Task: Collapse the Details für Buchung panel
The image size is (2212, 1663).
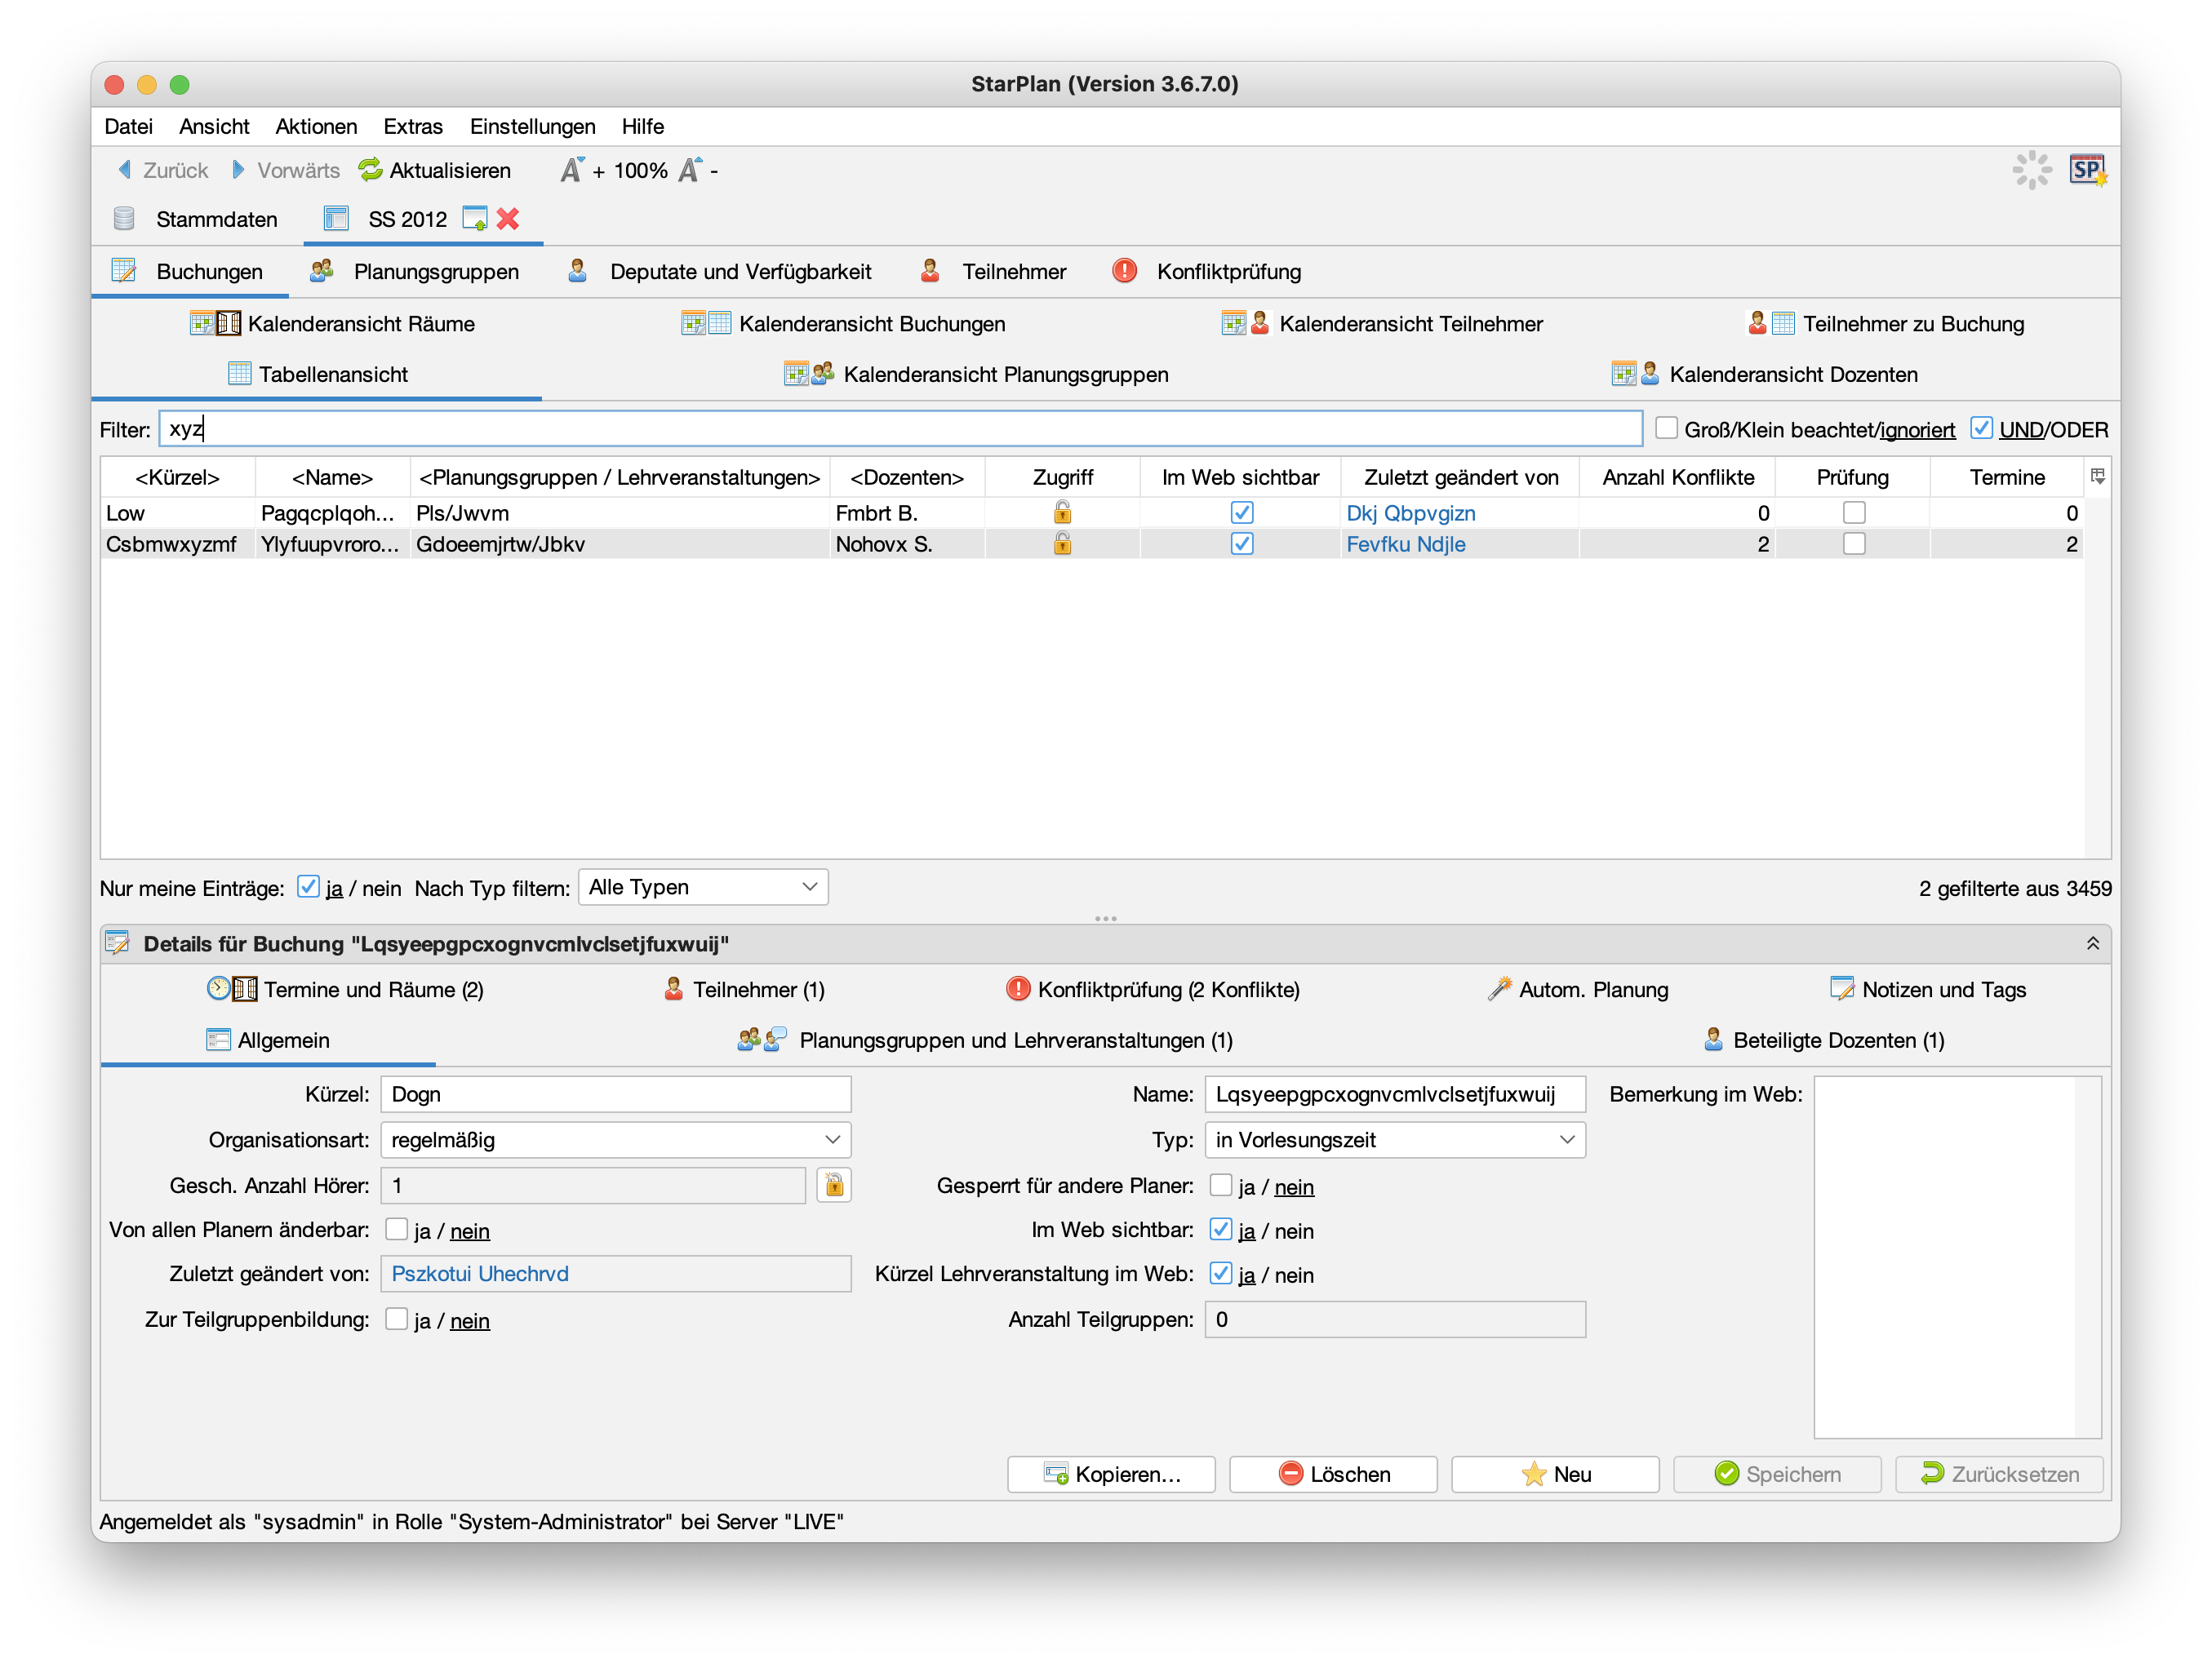Action: pos(2093,944)
